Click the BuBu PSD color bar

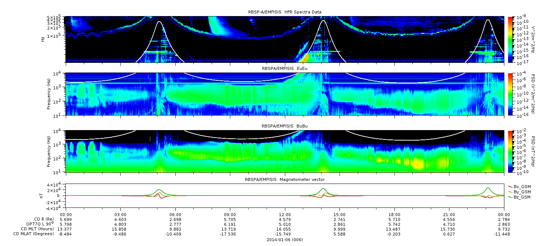(511, 151)
